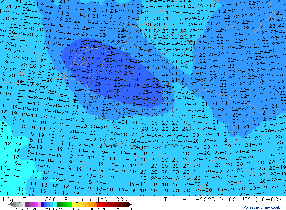Image resolution: width=286 pixels, height=210 pixels.
Task: Pick the dark blue legend swatch above -30
Action: pyautogui.click(x=42, y=205)
